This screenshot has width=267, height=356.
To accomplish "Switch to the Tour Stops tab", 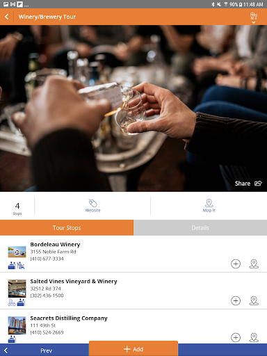I will click(67, 227).
